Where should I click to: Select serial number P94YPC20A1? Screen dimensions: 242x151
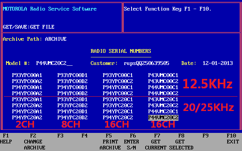[27, 111]
